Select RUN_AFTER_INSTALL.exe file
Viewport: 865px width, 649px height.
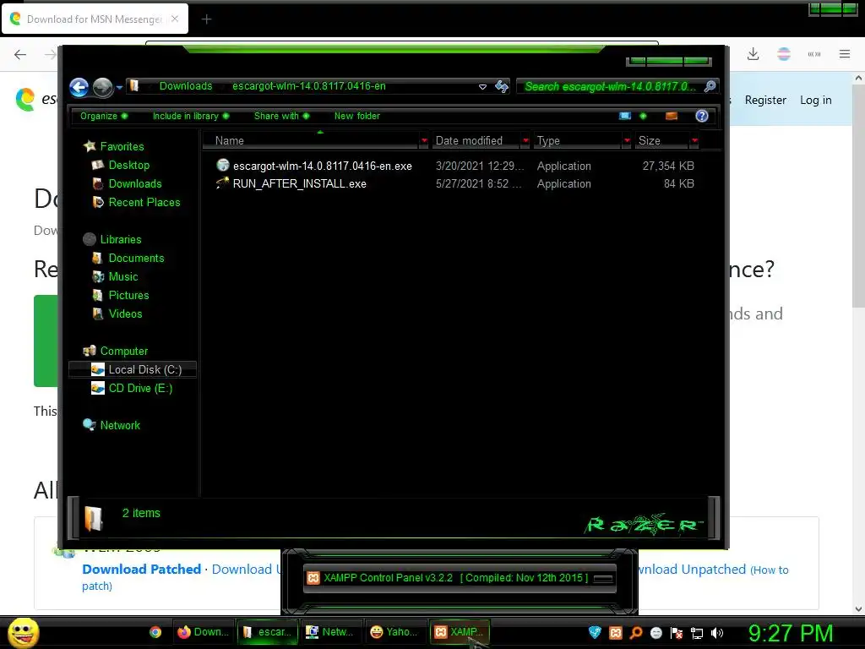(x=300, y=183)
